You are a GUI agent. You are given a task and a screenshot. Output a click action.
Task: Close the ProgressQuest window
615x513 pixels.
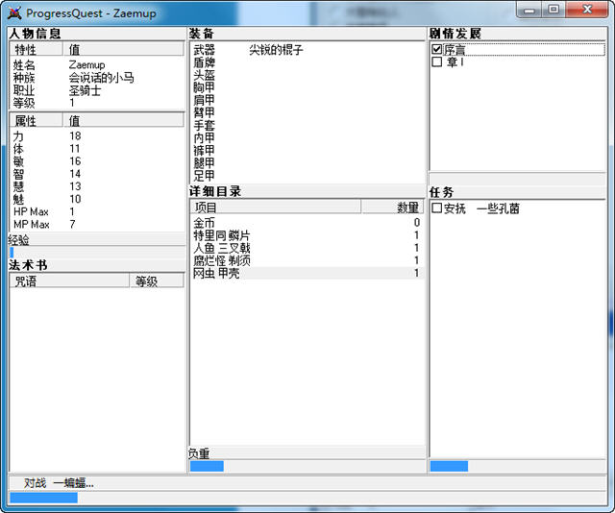tap(586, 9)
